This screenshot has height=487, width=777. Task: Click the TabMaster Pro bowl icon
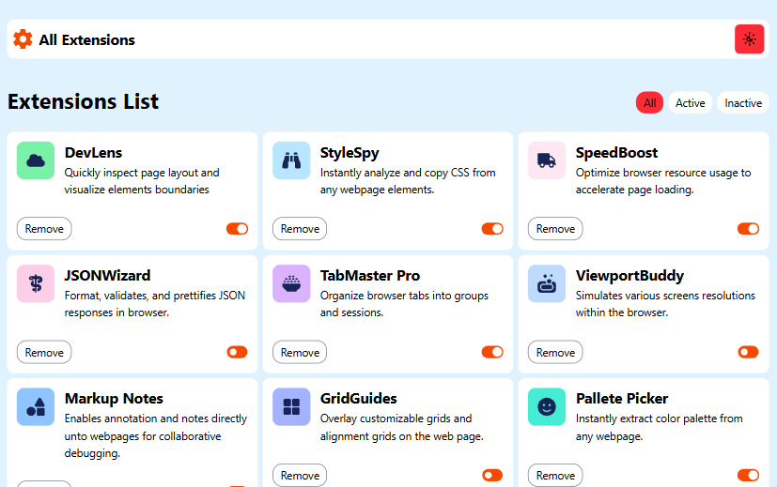(291, 283)
